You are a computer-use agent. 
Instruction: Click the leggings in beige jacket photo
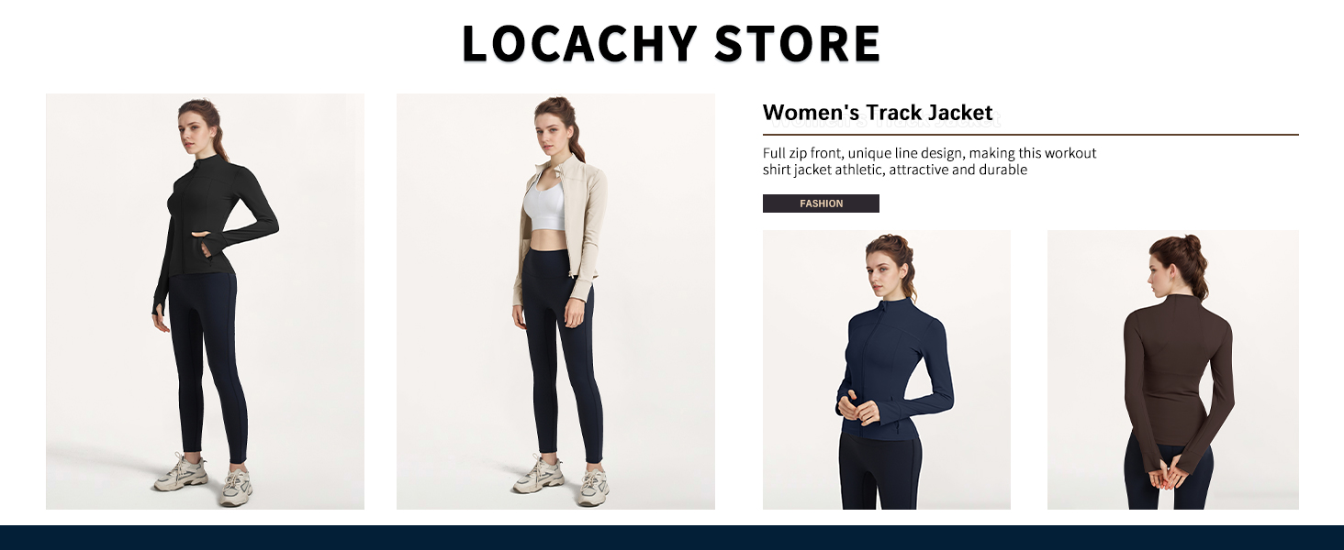coord(557,356)
